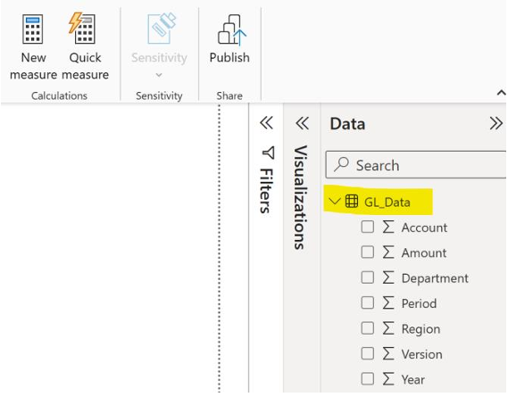
Task: Open the Sensitivity dropdown arrow
Action: tap(159, 75)
